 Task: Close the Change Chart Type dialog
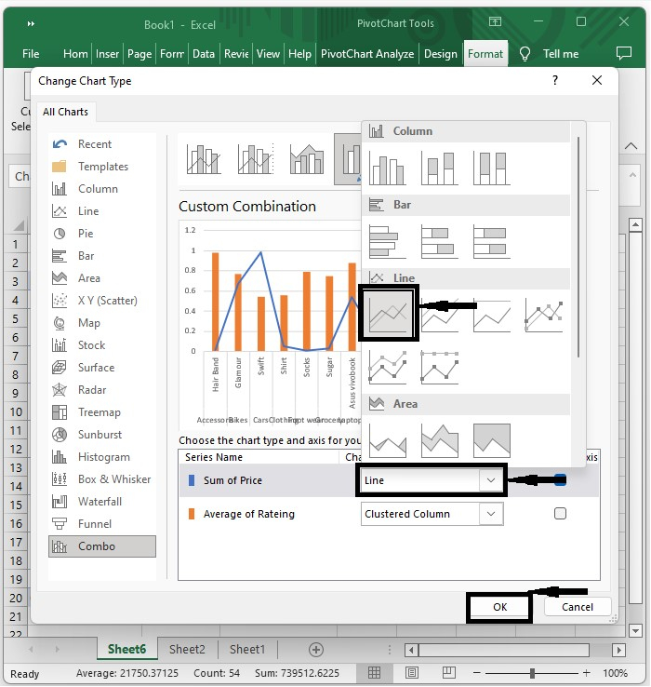pos(597,80)
